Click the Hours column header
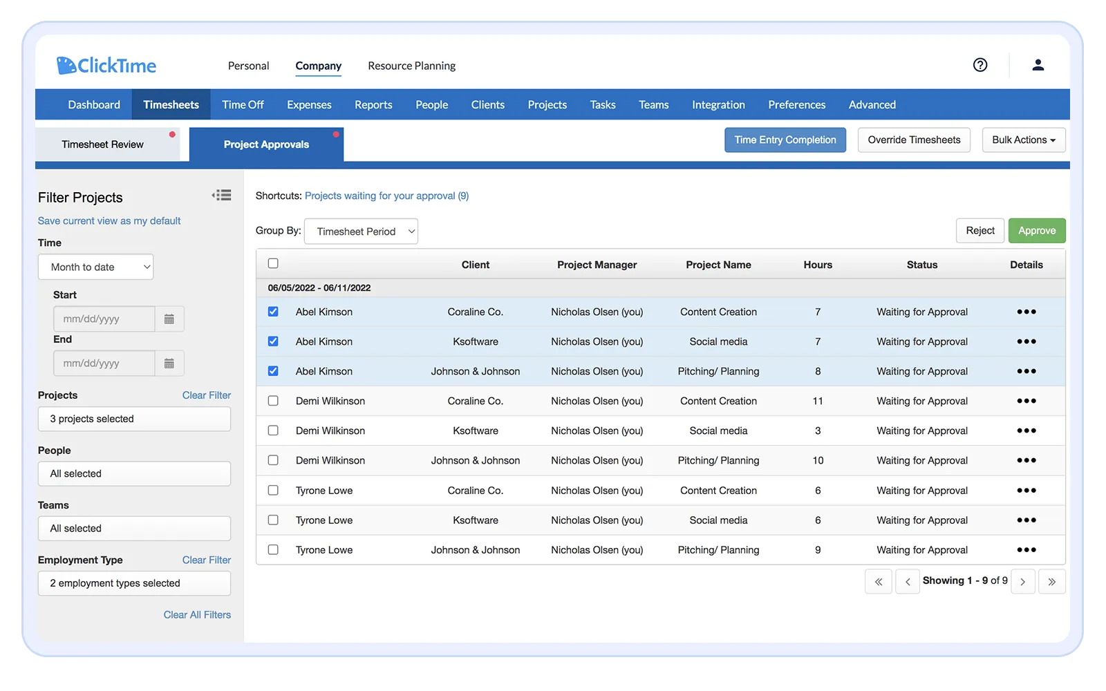1106x691 pixels. point(818,265)
